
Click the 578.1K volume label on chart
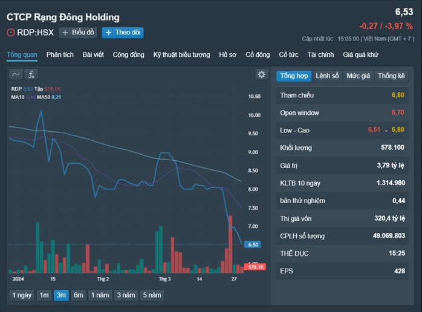coord(255,267)
